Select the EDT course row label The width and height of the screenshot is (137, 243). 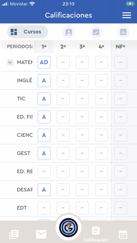click(x=22, y=208)
